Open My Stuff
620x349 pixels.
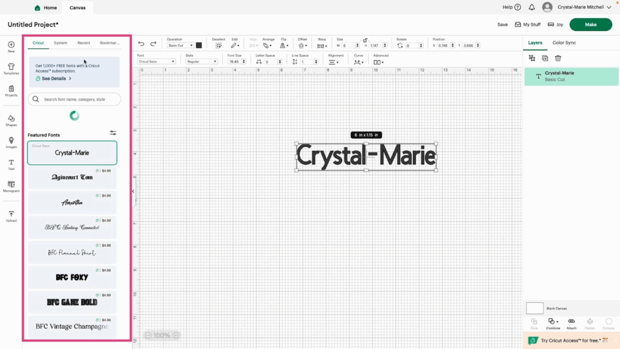coord(527,24)
